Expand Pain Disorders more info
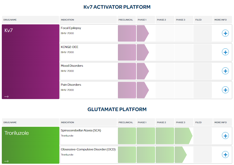The width and height of the screenshot is (234, 165). pos(225,90)
